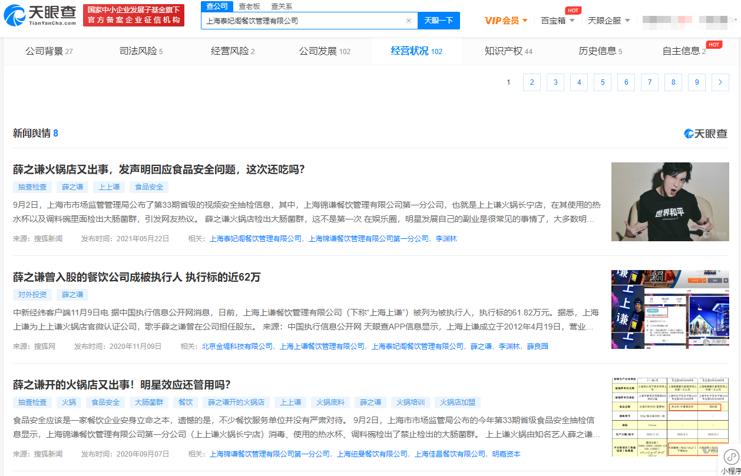Expand the VIP会员 dropdown
741x476 pixels.
(x=506, y=21)
